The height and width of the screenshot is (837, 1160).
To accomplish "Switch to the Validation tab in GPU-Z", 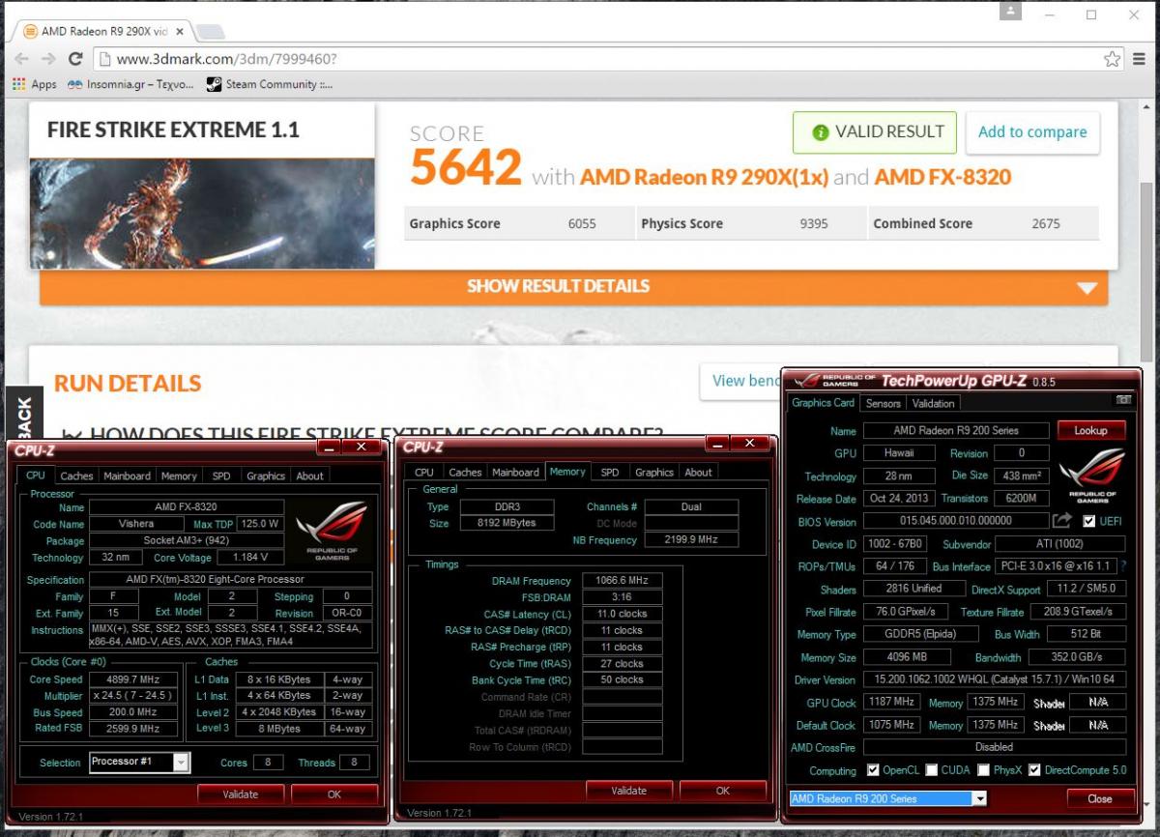I will (933, 403).
